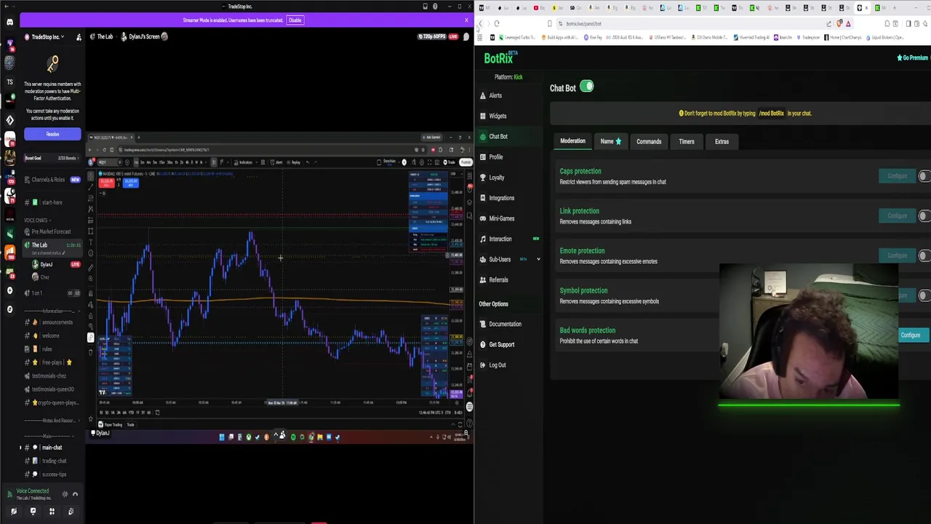Open Alerts in the BotRix sidebar
This screenshot has height=524, width=931.
[495, 95]
